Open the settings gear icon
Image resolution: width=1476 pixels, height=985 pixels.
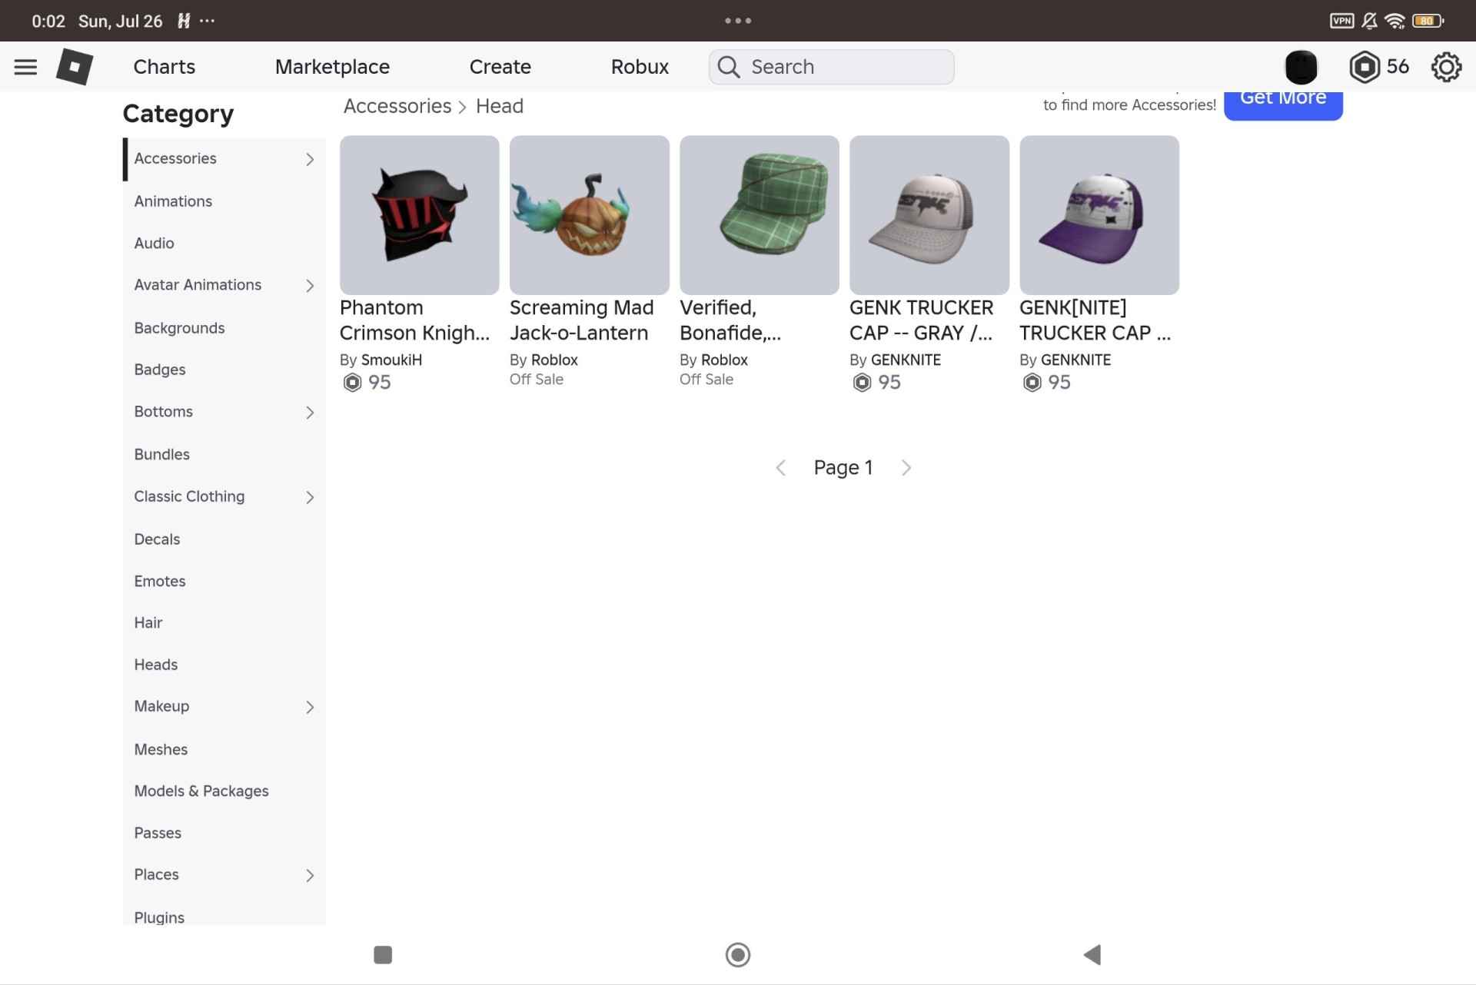click(1446, 67)
